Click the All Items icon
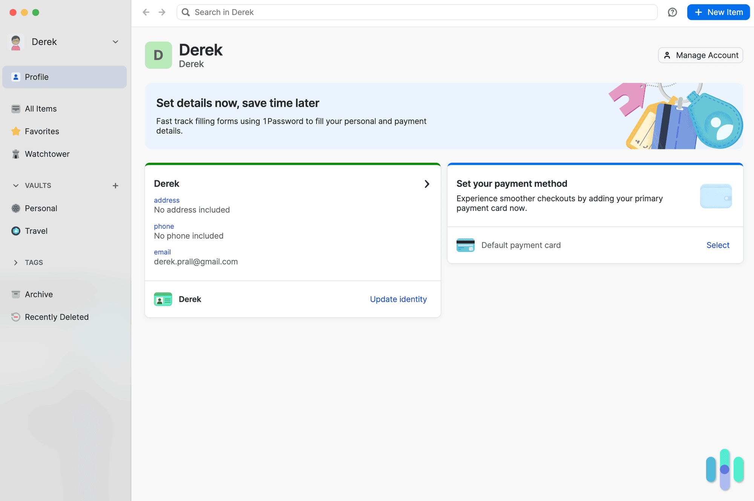This screenshot has height=501, width=754. tap(16, 109)
